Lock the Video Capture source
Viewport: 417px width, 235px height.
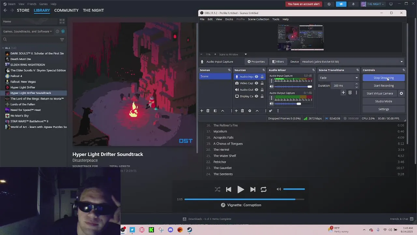click(x=262, y=83)
